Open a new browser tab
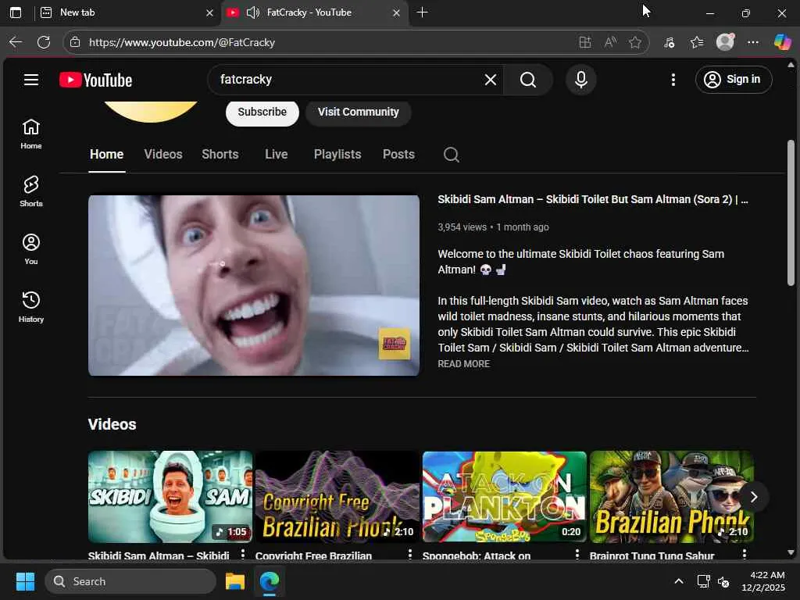This screenshot has height=600, width=800. [422, 12]
